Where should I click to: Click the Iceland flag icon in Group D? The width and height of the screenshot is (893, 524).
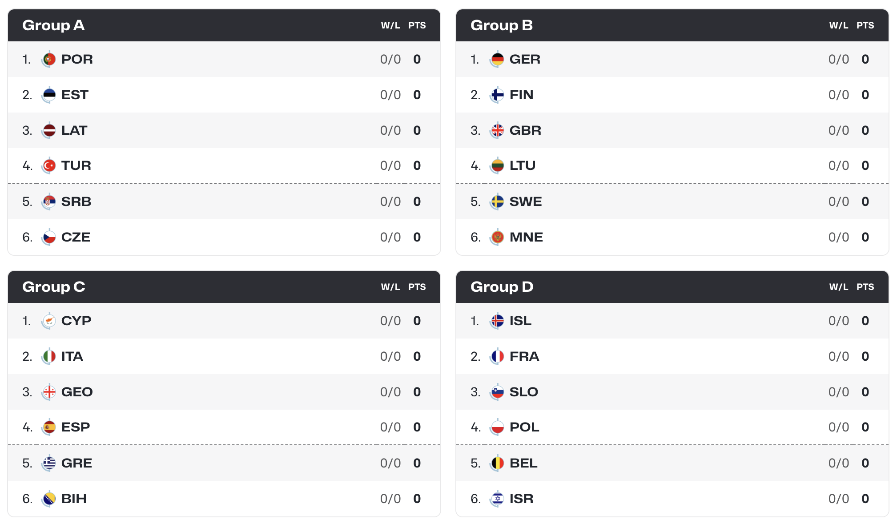tap(497, 321)
